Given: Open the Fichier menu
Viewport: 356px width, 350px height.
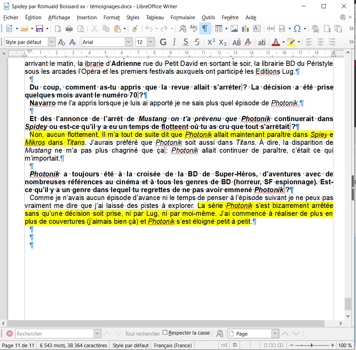Looking at the screenshot, I should pyautogui.click(x=11, y=17).
